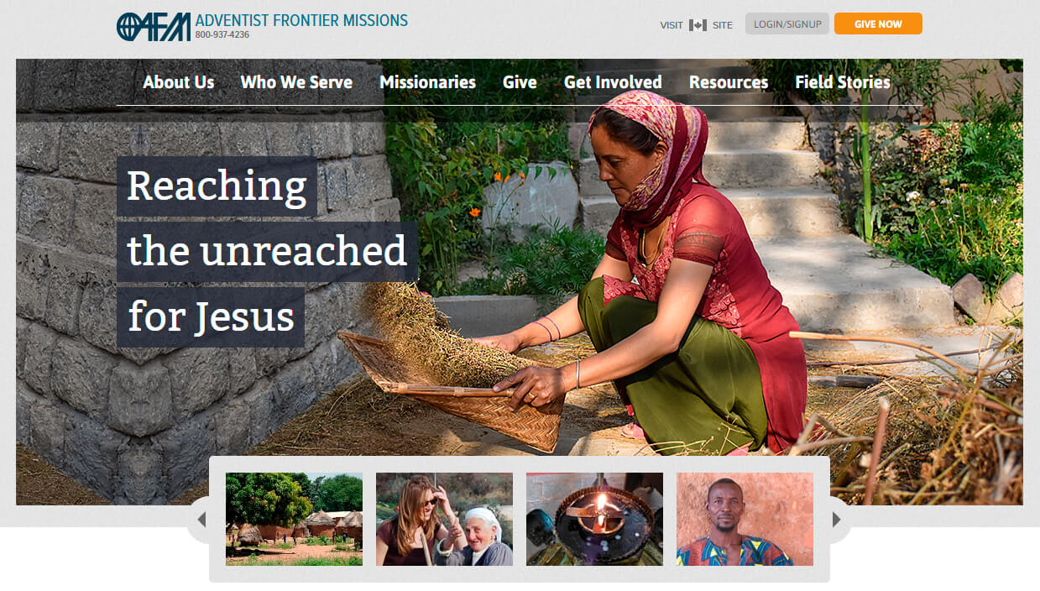Viewport: 1040px width, 591px height.
Task: Select the Give menu item
Action: [x=520, y=82]
